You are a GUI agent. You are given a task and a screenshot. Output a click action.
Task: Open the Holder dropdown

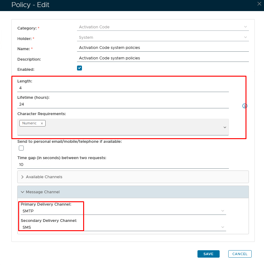[x=163, y=38]
